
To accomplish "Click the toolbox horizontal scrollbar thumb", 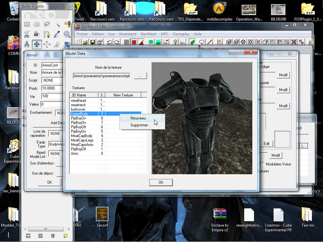I will pos(46,229).
